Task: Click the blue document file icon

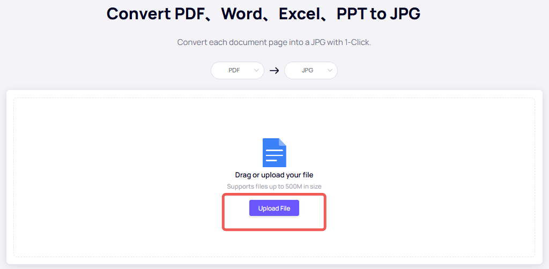Action: (x=274, y=153)
